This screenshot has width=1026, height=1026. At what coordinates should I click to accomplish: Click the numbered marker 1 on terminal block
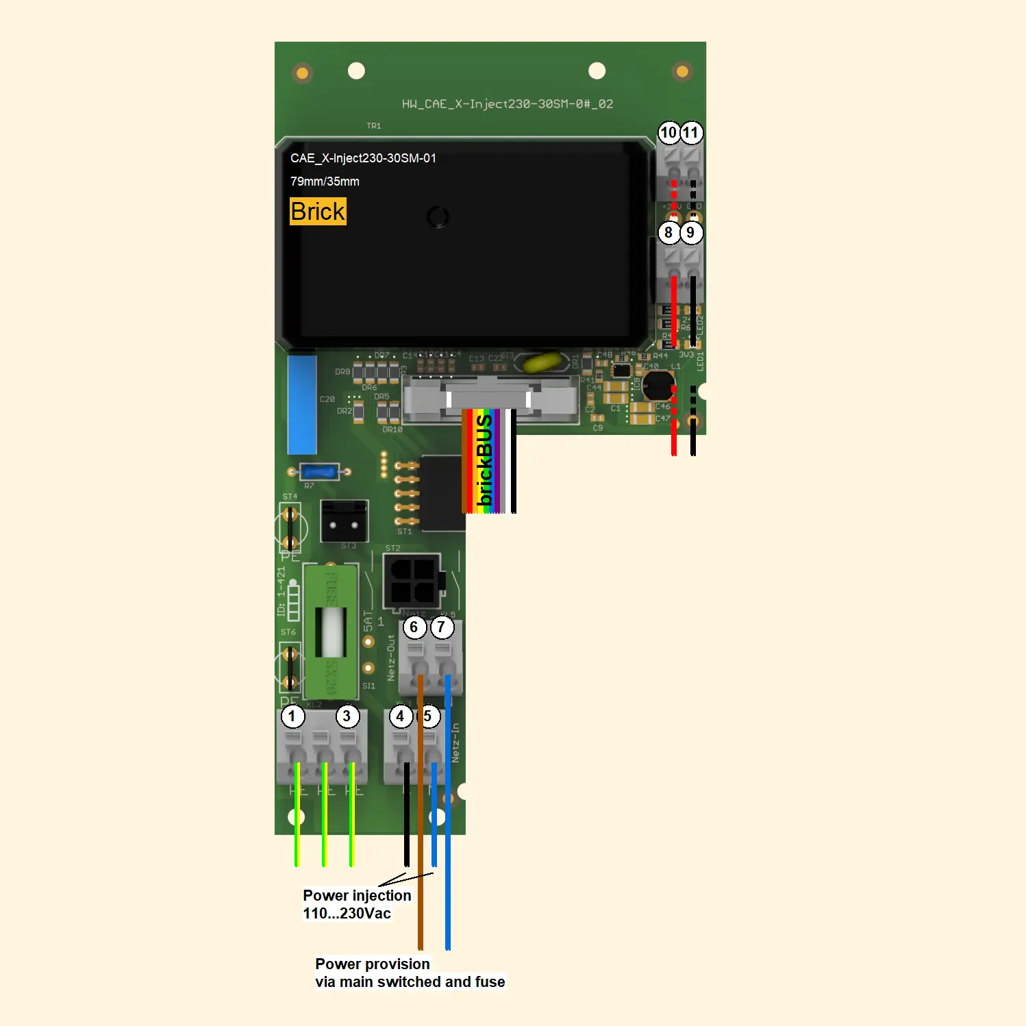point(292,716)
